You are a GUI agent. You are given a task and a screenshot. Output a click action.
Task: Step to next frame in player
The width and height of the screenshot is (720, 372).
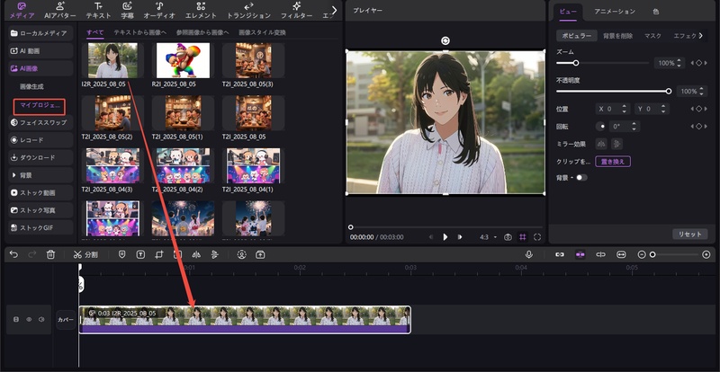point(459,237)
